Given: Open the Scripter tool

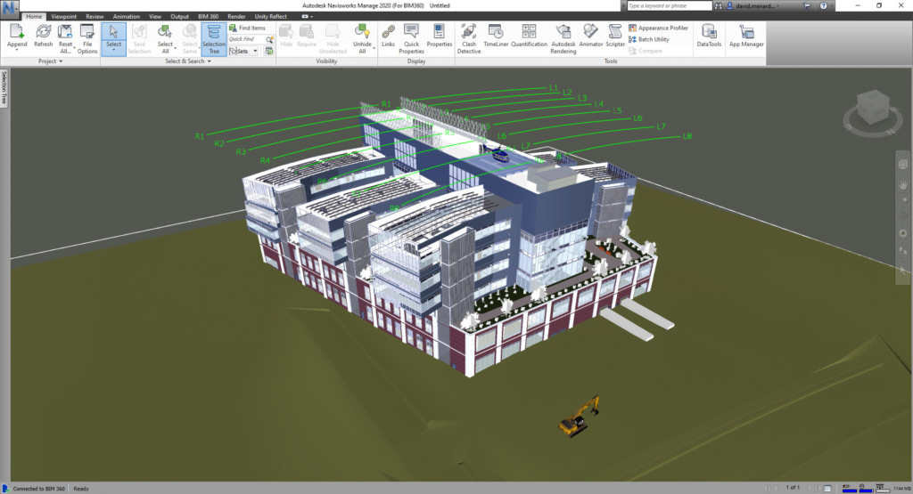Looking at the screenshot, I should (615, 36).
